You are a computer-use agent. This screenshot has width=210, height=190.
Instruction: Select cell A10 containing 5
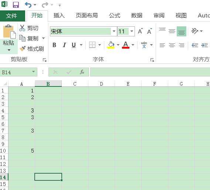[21, 151]
